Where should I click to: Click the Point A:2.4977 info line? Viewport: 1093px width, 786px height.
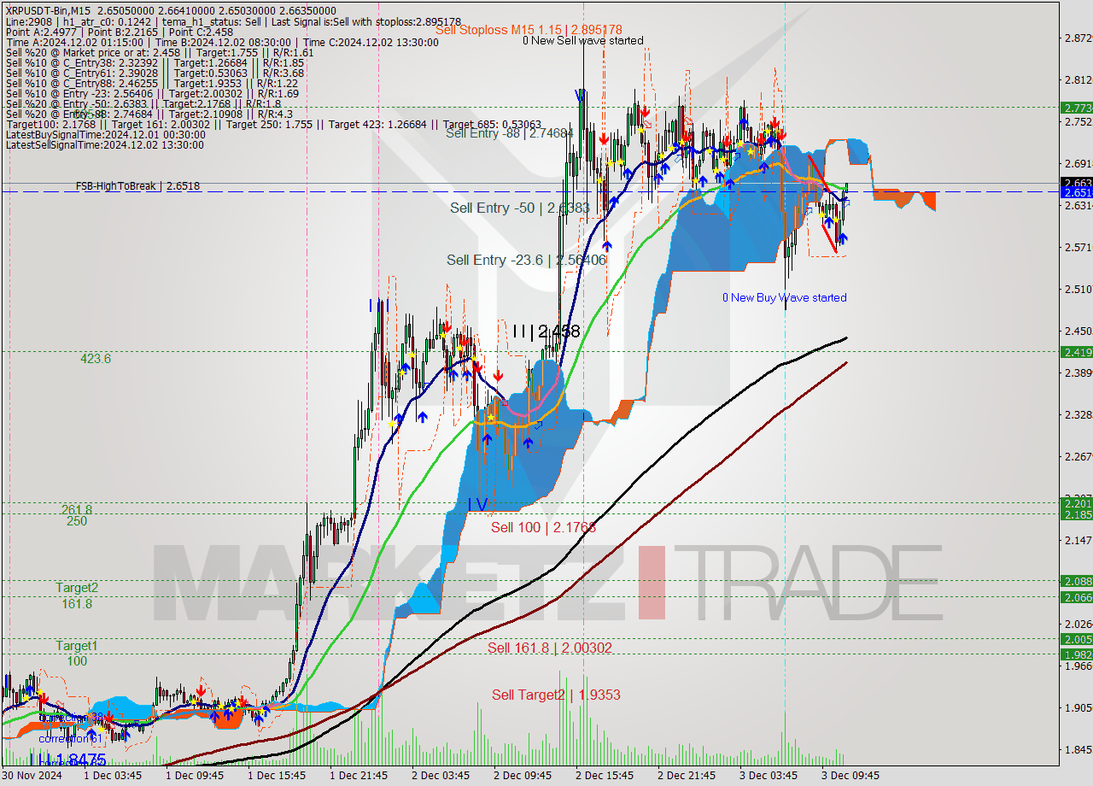120,32
